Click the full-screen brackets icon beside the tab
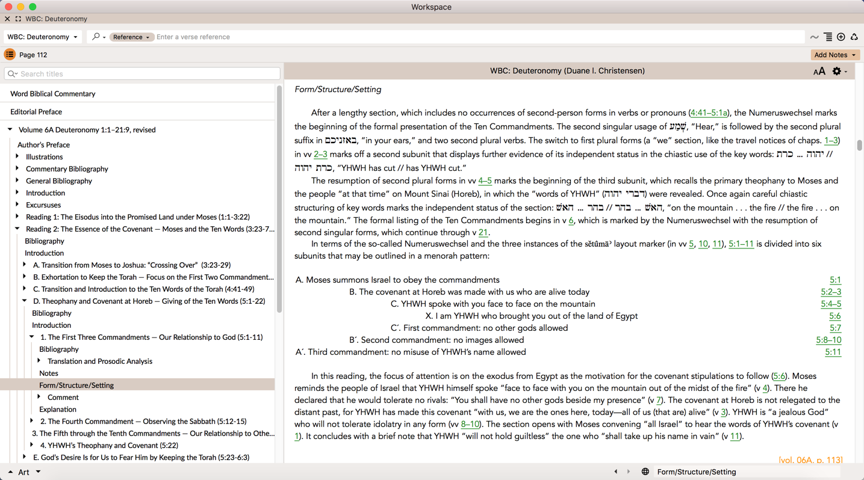Screen dimensions: 864x480 18,19
